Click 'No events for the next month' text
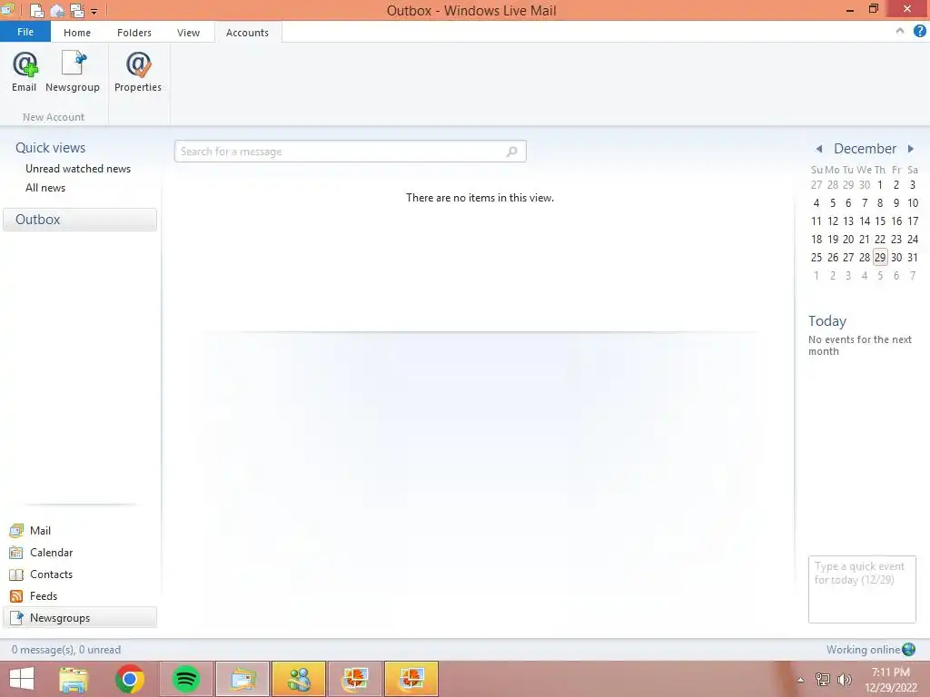The image size is (930, 697). [x=860, y=345]
